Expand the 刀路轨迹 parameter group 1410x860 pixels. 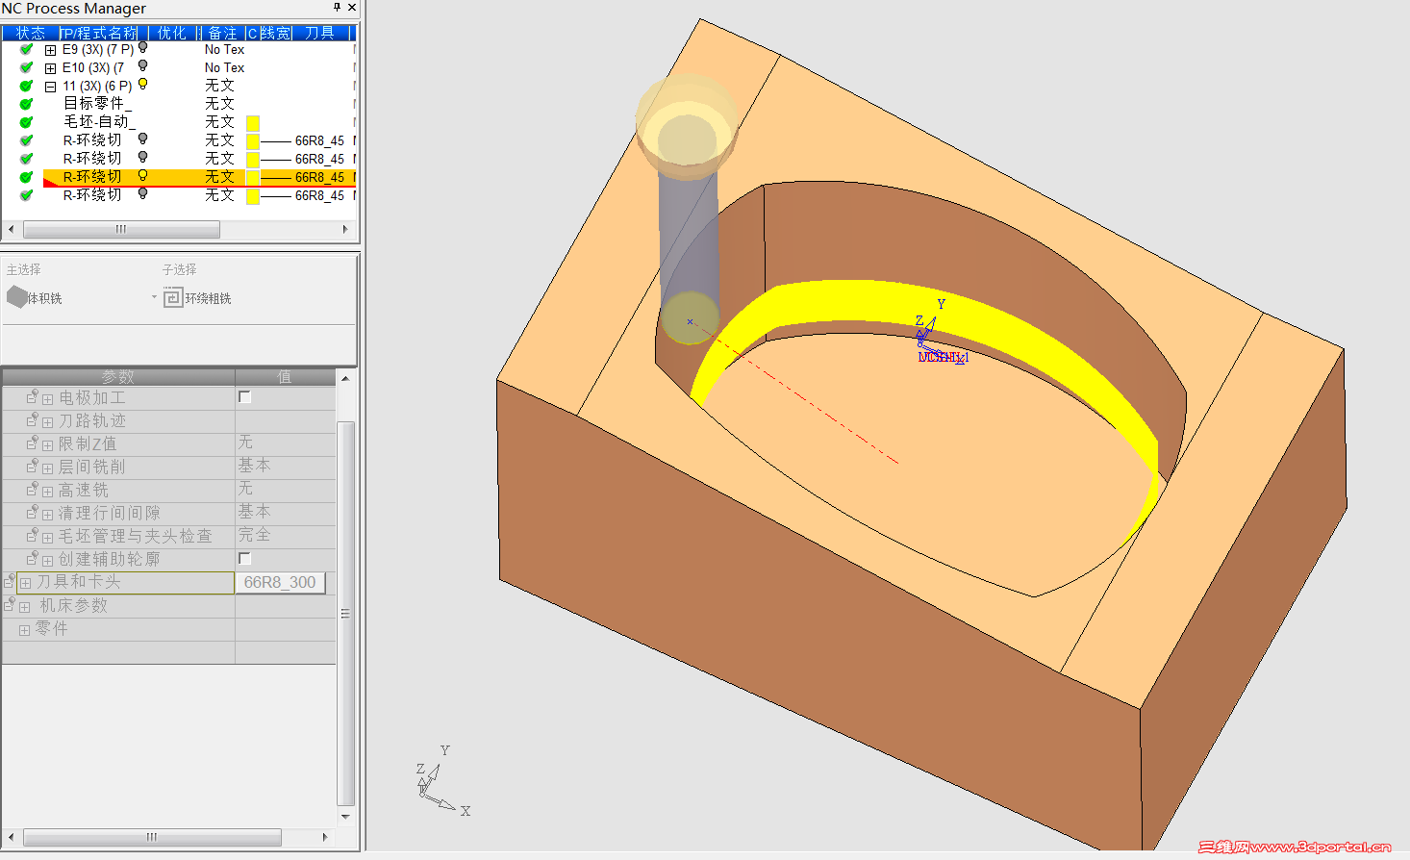47,421
